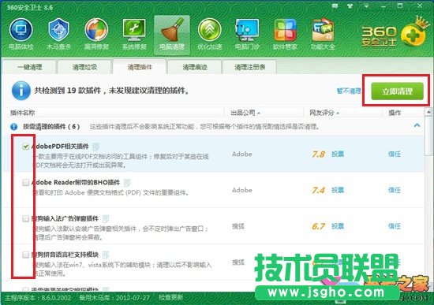Sort by 出品公司 column header
The height and width of the screenshot is (305, 434).
[245, 113]
